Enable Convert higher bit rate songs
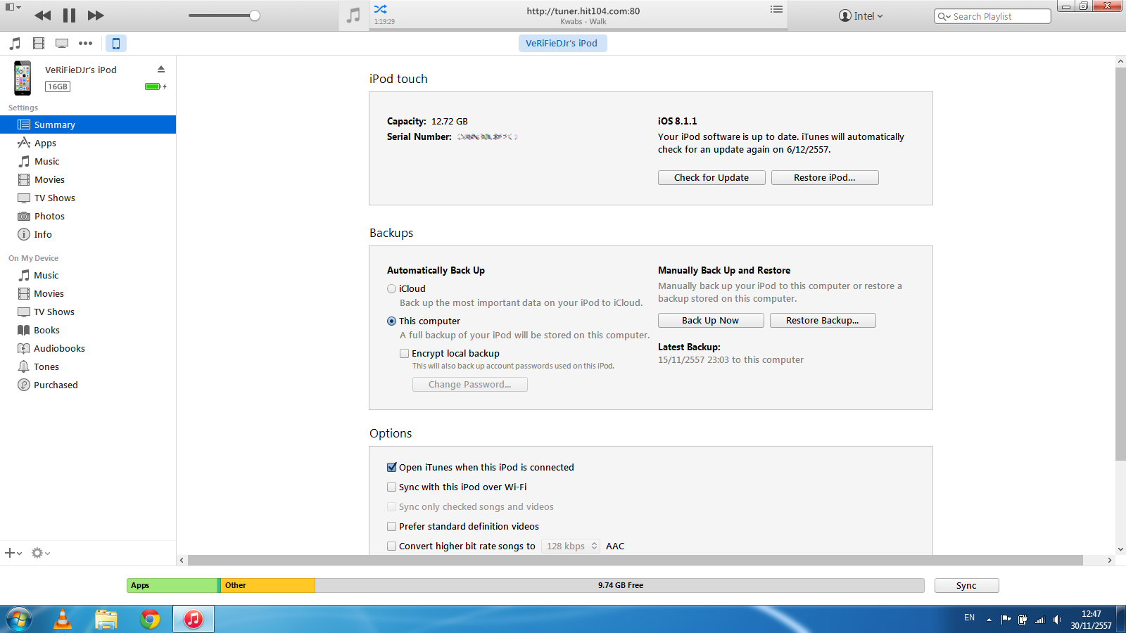The height and width of the screenshot is (633, 1126). click(x=392, y=546)
